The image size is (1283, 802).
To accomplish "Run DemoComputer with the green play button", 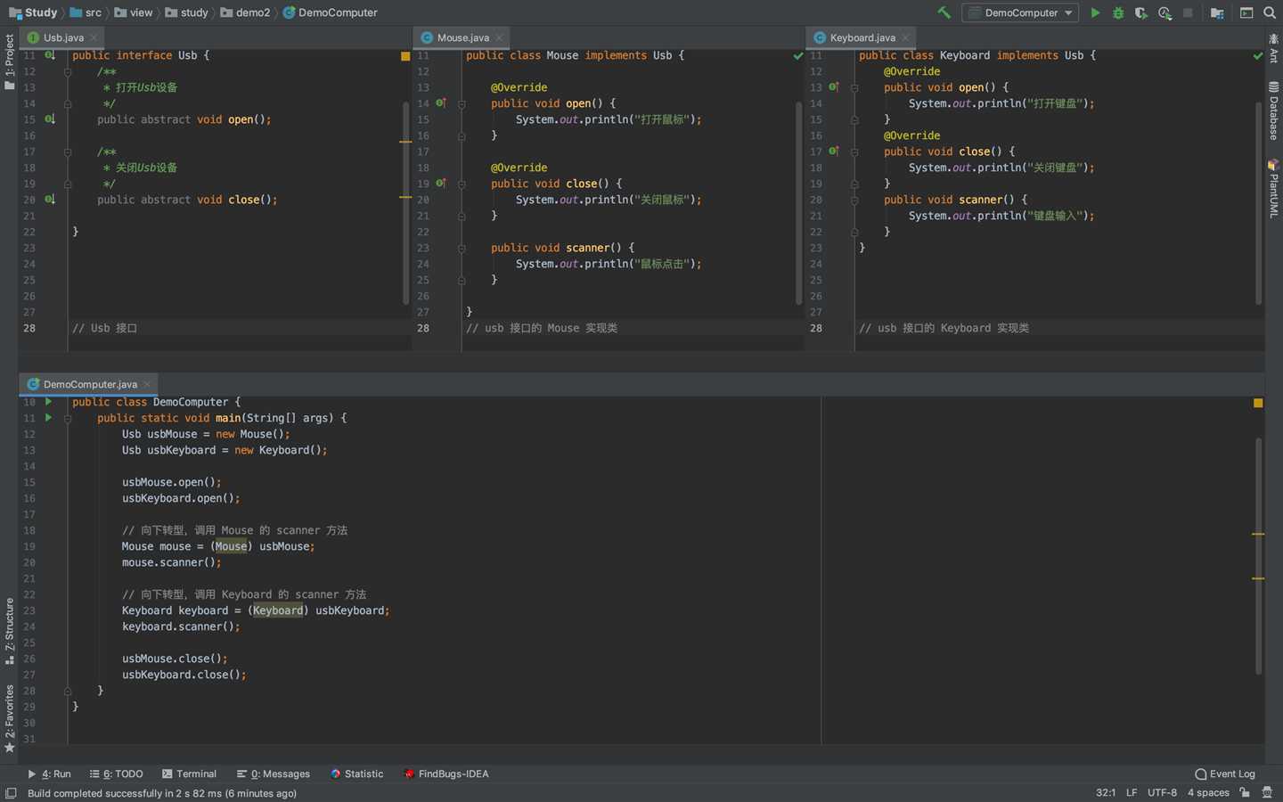I will [x=1095, y=12].
